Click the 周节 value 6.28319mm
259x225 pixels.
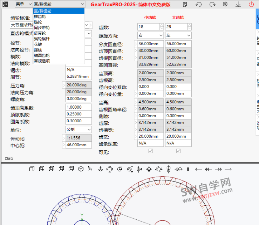pyautogui.click(x=79, y=76)
